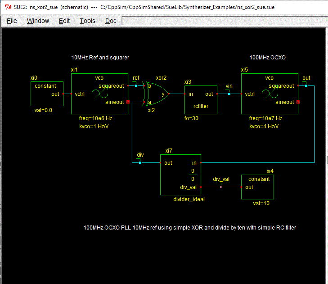Screen dimensions: 328x284
Task: Click the sineout terminal of xi5
Action: (x=298, y=102)
